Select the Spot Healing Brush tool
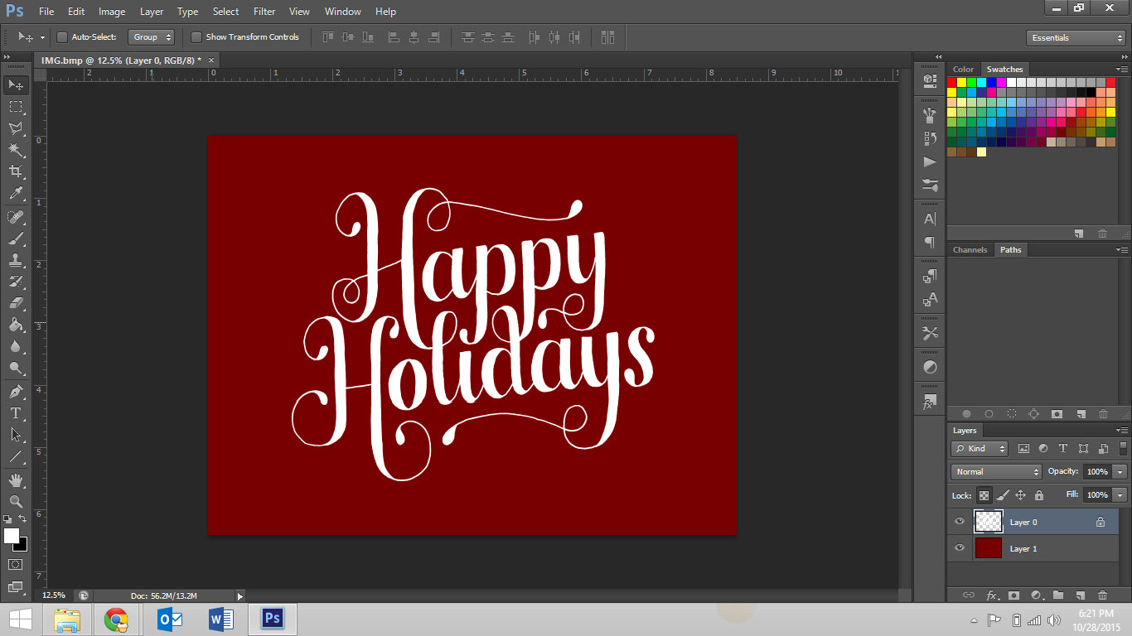The height and width of the screenshot is (636, 1132). pos(16,217)
